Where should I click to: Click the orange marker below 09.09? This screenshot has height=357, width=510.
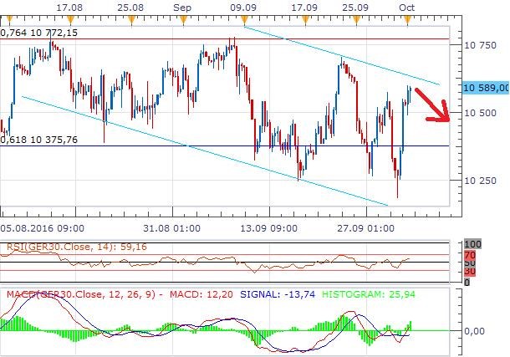pos(242,17)
